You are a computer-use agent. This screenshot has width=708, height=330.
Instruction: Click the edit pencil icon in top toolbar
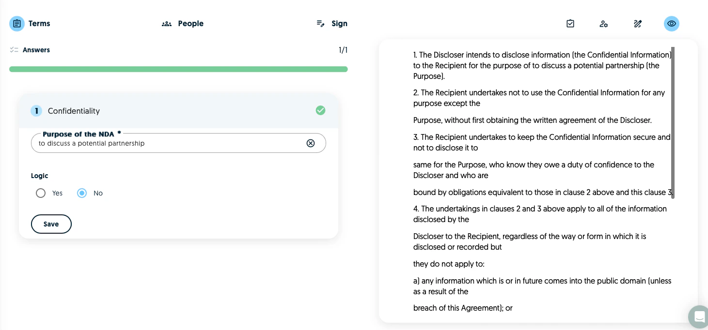(638, 24)
